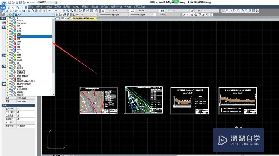The height and width of the screenshot is (156, 279).
Task: Click the Calculator icon in the toolbar
Action: (x=92, y=11)
